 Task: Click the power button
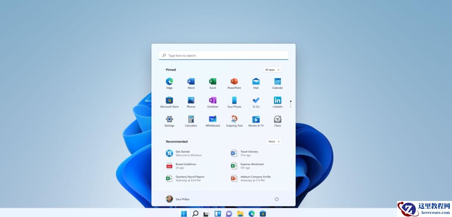pyautogui.click(x=276, y=199)
